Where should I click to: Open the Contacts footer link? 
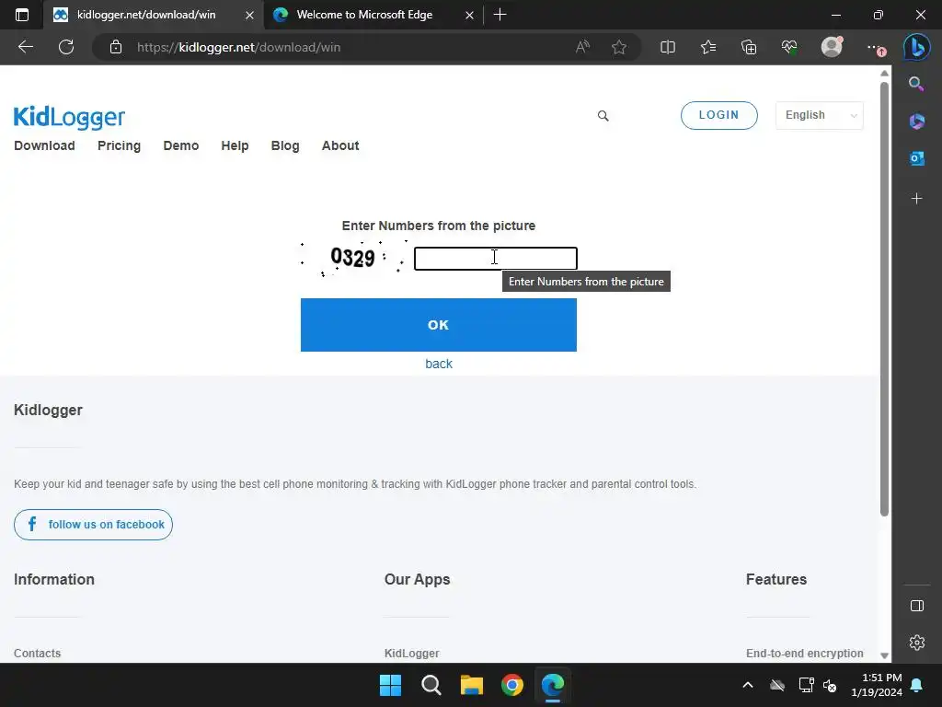click(37, 653)
